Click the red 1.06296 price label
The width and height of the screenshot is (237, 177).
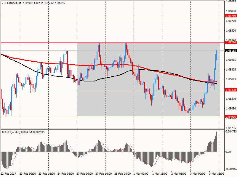[230, 42]
